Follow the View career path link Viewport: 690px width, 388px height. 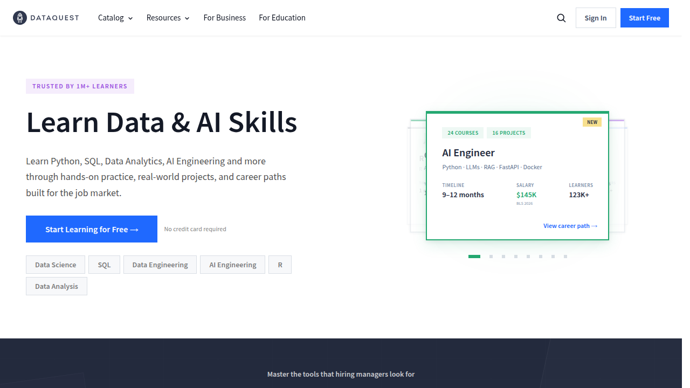(x=570, y=226)
